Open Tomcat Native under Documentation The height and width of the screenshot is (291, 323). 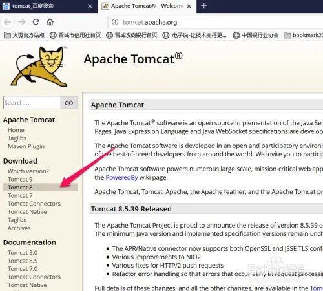point(27,285)
